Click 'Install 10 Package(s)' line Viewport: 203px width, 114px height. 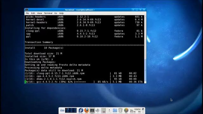[x=44, y=48]
